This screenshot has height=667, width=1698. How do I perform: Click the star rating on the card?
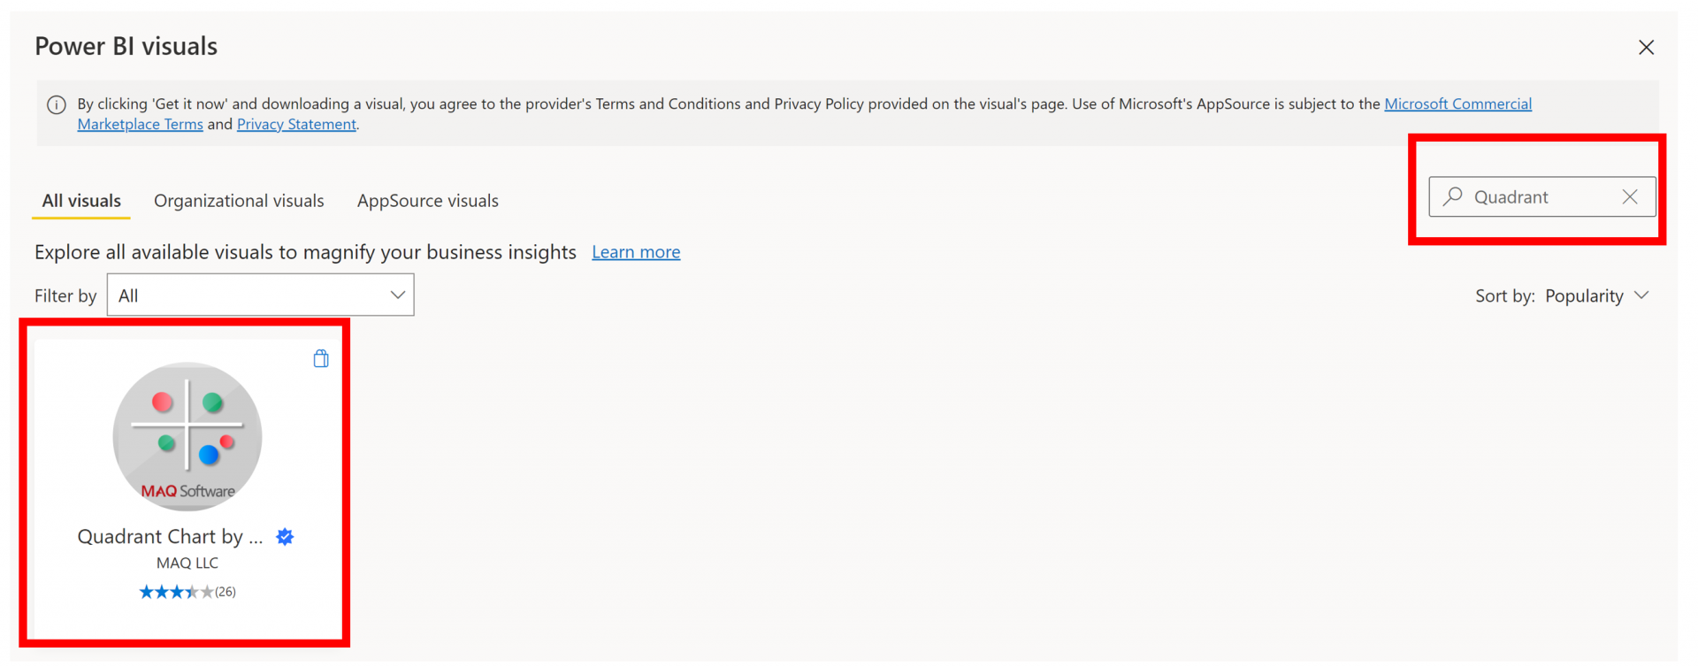pos(175,592)
